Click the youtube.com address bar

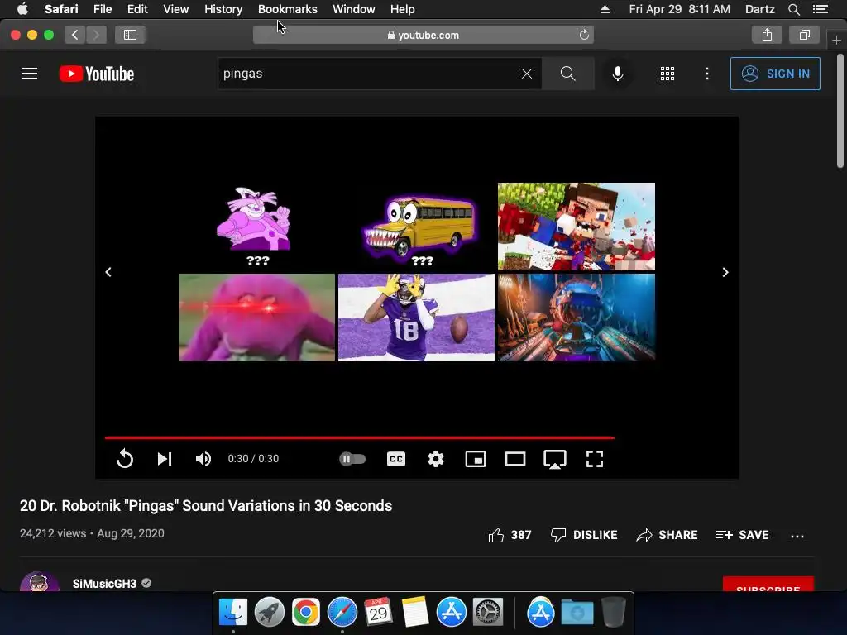pyautogui.click(x=423, y=35)
